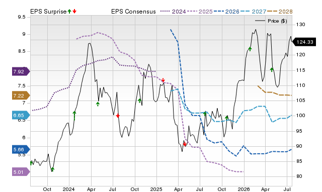Click the red miss arrow in early 2025
This screenshot has width=322, height=192.
coord(163,80)
